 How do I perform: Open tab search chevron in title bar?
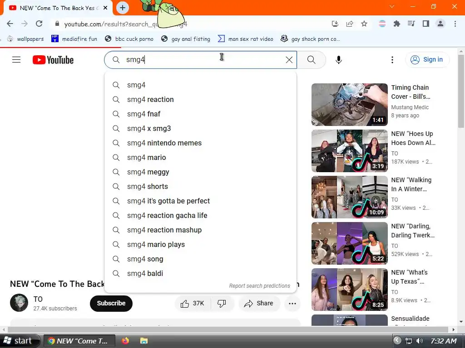tap(392, 6)
